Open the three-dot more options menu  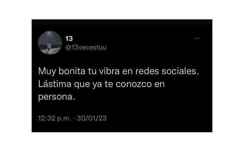[197, 38]
